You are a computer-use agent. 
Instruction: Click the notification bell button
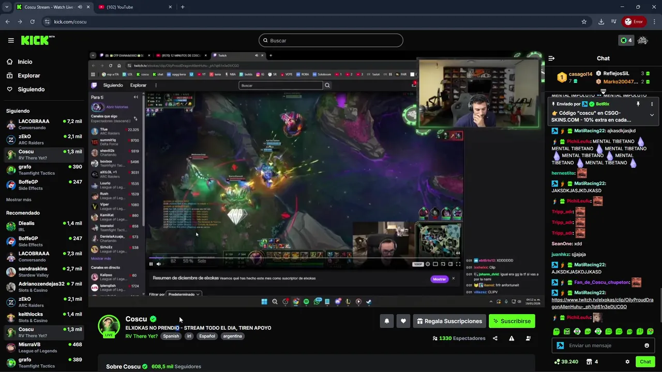tap(386, 321)
